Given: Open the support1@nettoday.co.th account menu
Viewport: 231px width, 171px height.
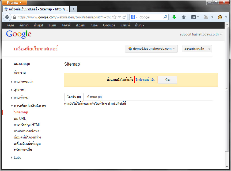Looking at the screenshot, I should click(201, 34).
